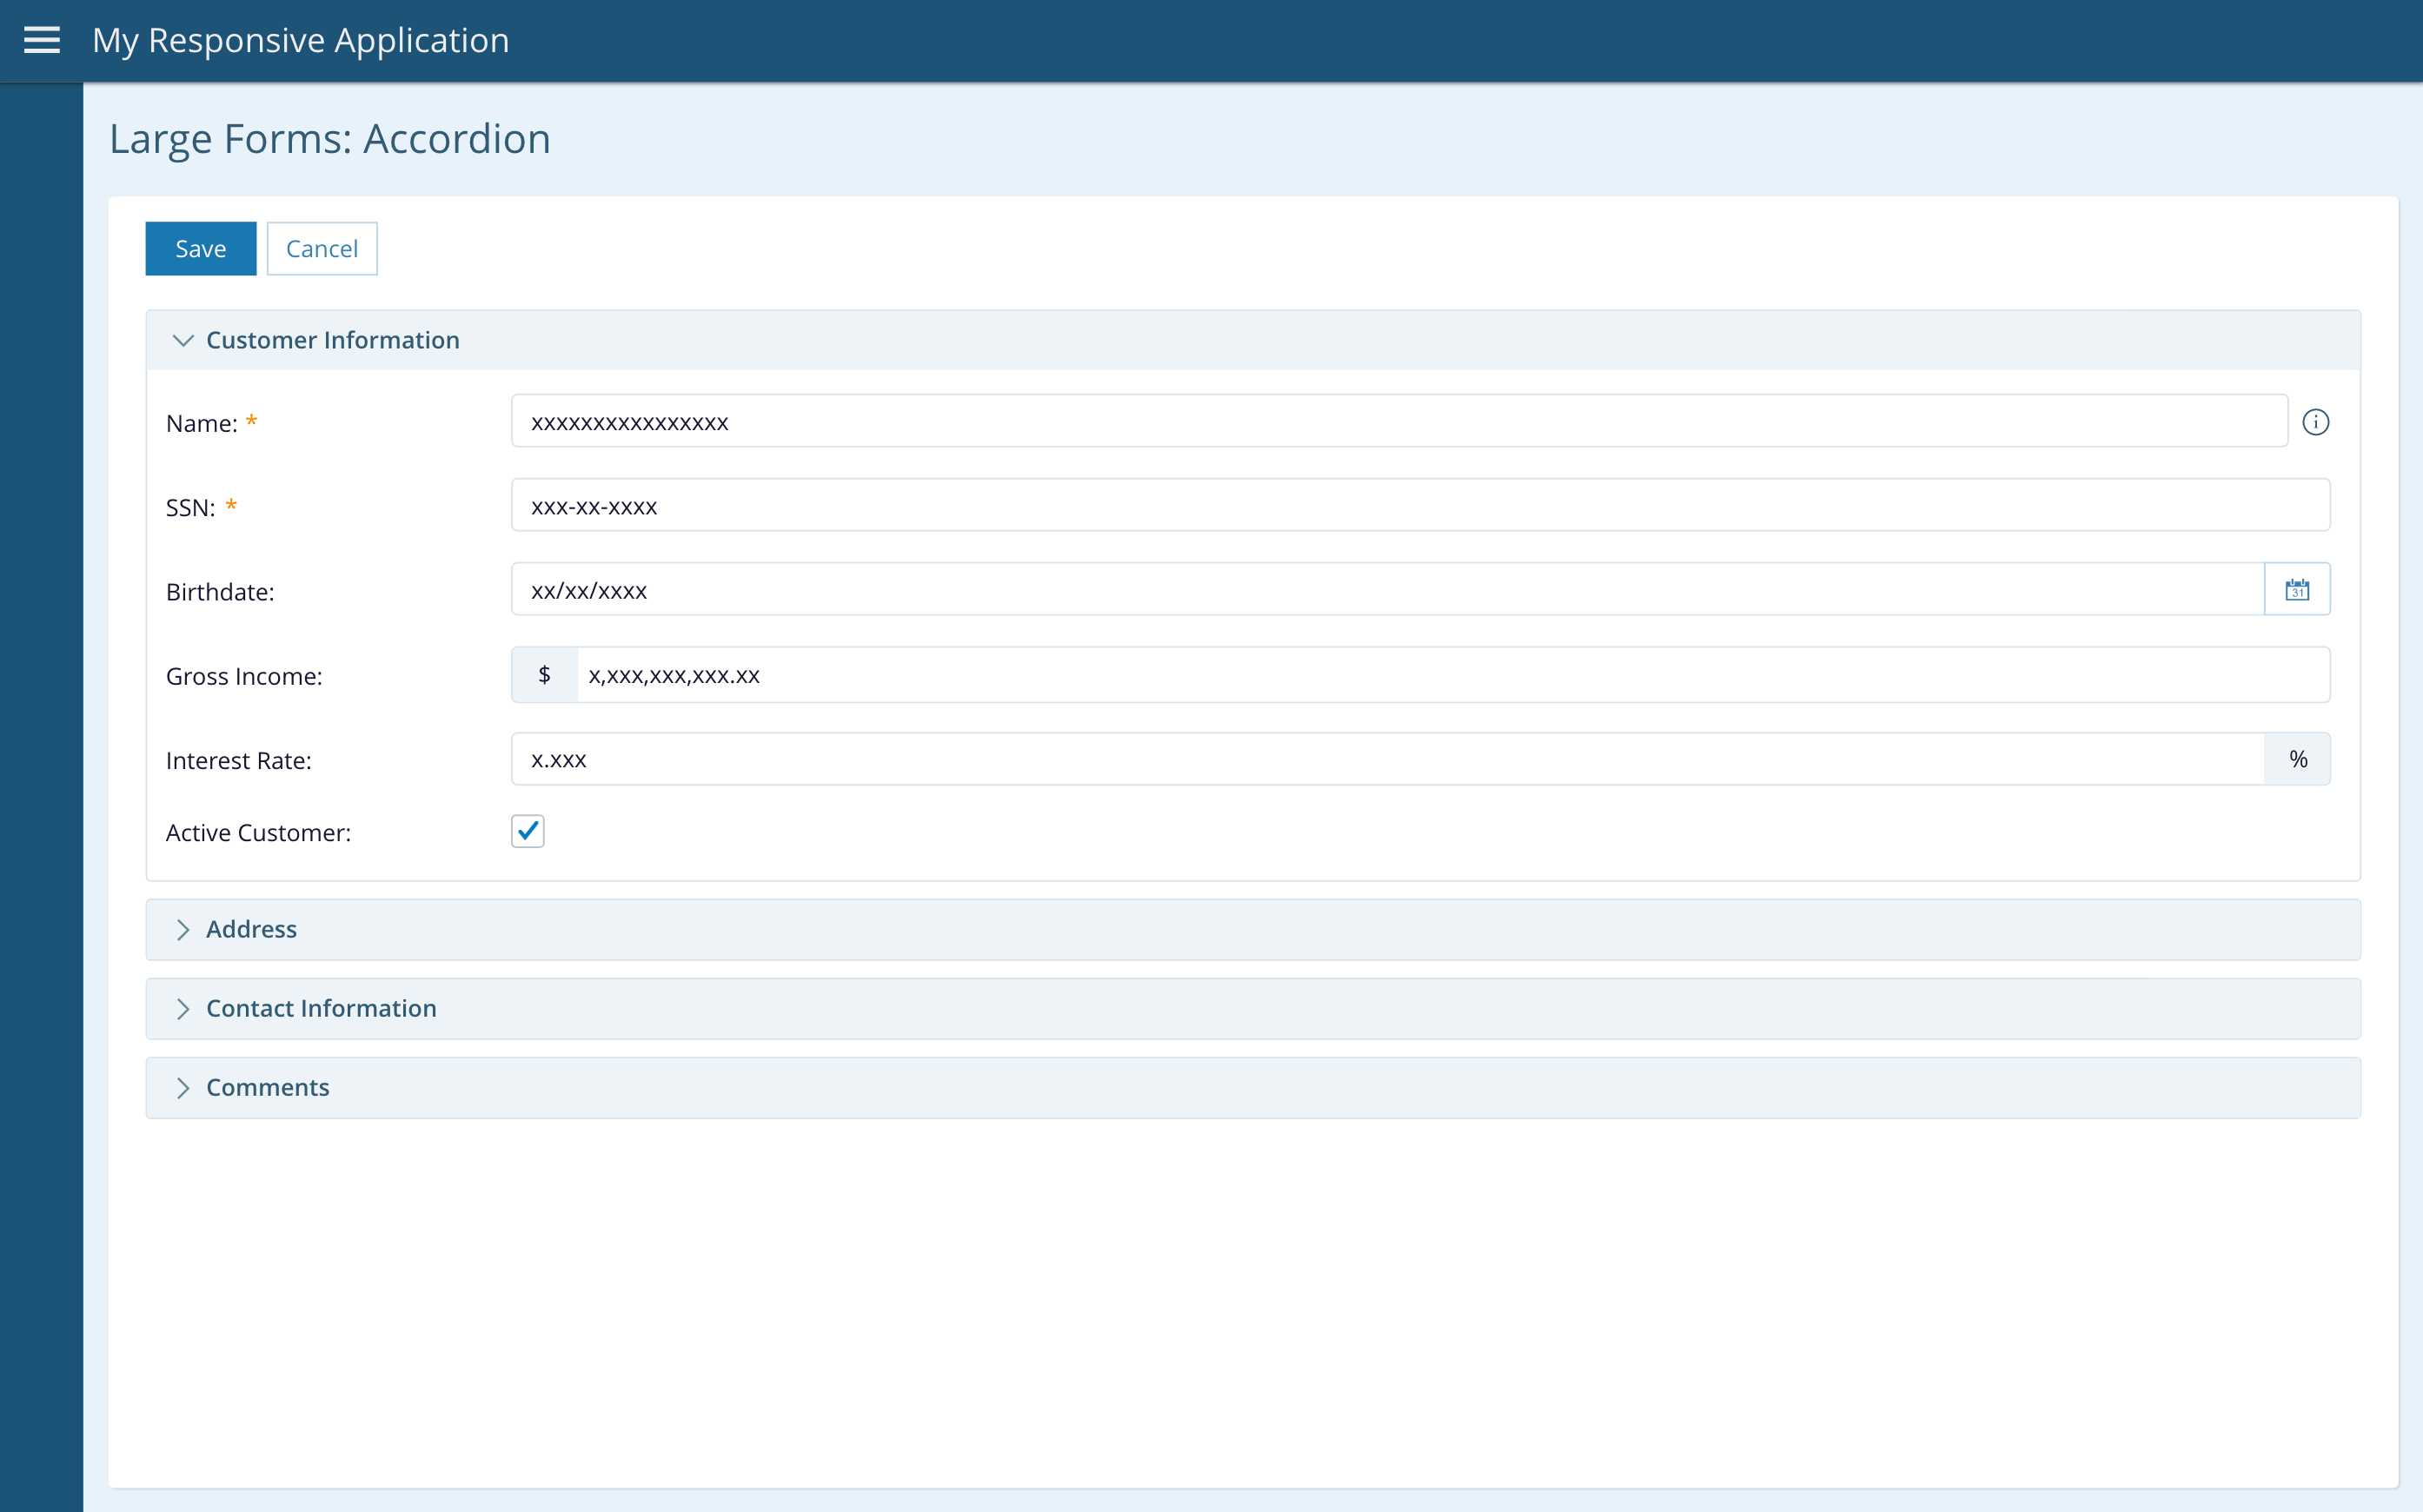Expand the Address section chevron

click(x=183, y=929)
